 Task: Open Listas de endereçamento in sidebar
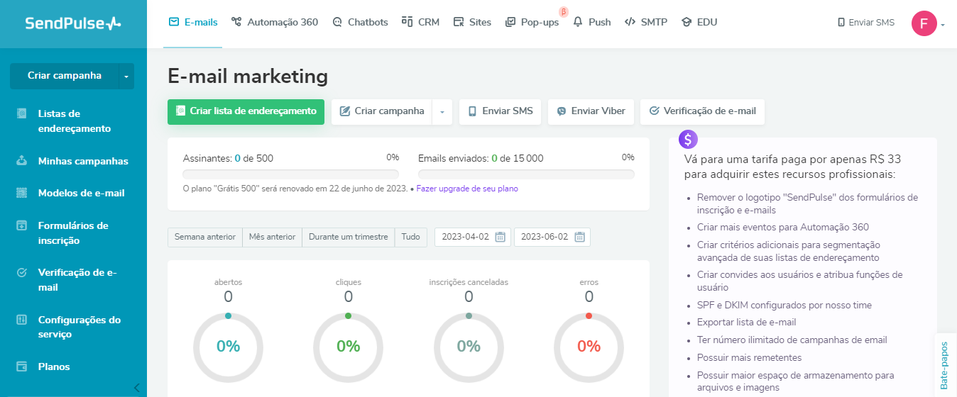(x=74, y=121)
